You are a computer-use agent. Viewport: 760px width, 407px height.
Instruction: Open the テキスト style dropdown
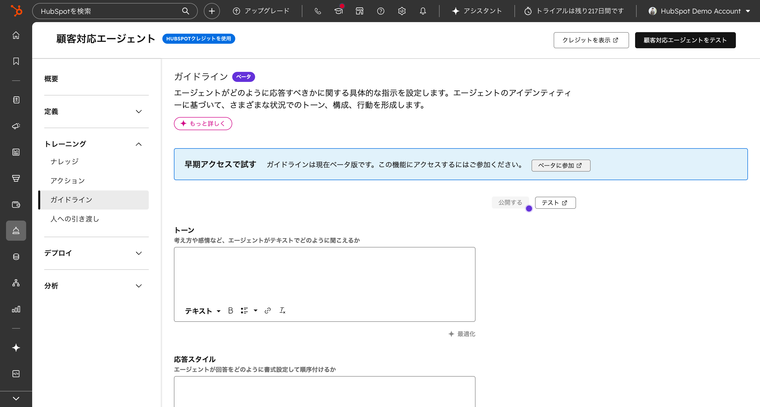[203, 311]
